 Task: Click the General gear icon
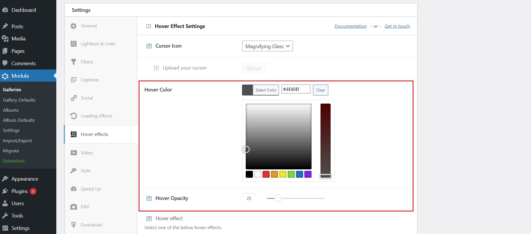coord(74,26)
